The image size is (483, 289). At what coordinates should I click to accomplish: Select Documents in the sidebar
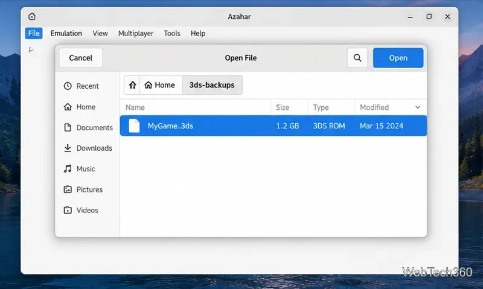[x=88, y=127]
